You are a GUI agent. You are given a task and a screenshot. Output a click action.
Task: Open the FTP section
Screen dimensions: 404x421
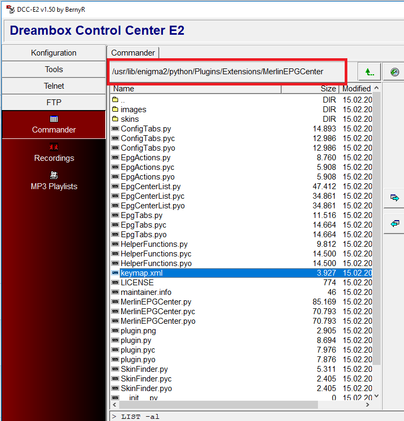click(54, 103)
